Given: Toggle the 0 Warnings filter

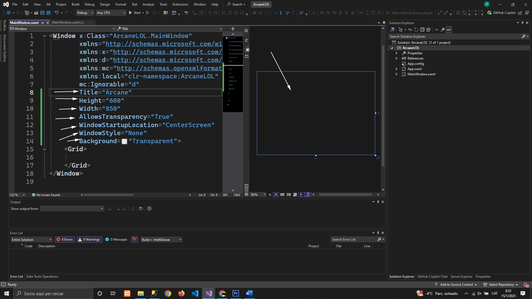Looking at the screenshot, I should [x=89, y=240].
